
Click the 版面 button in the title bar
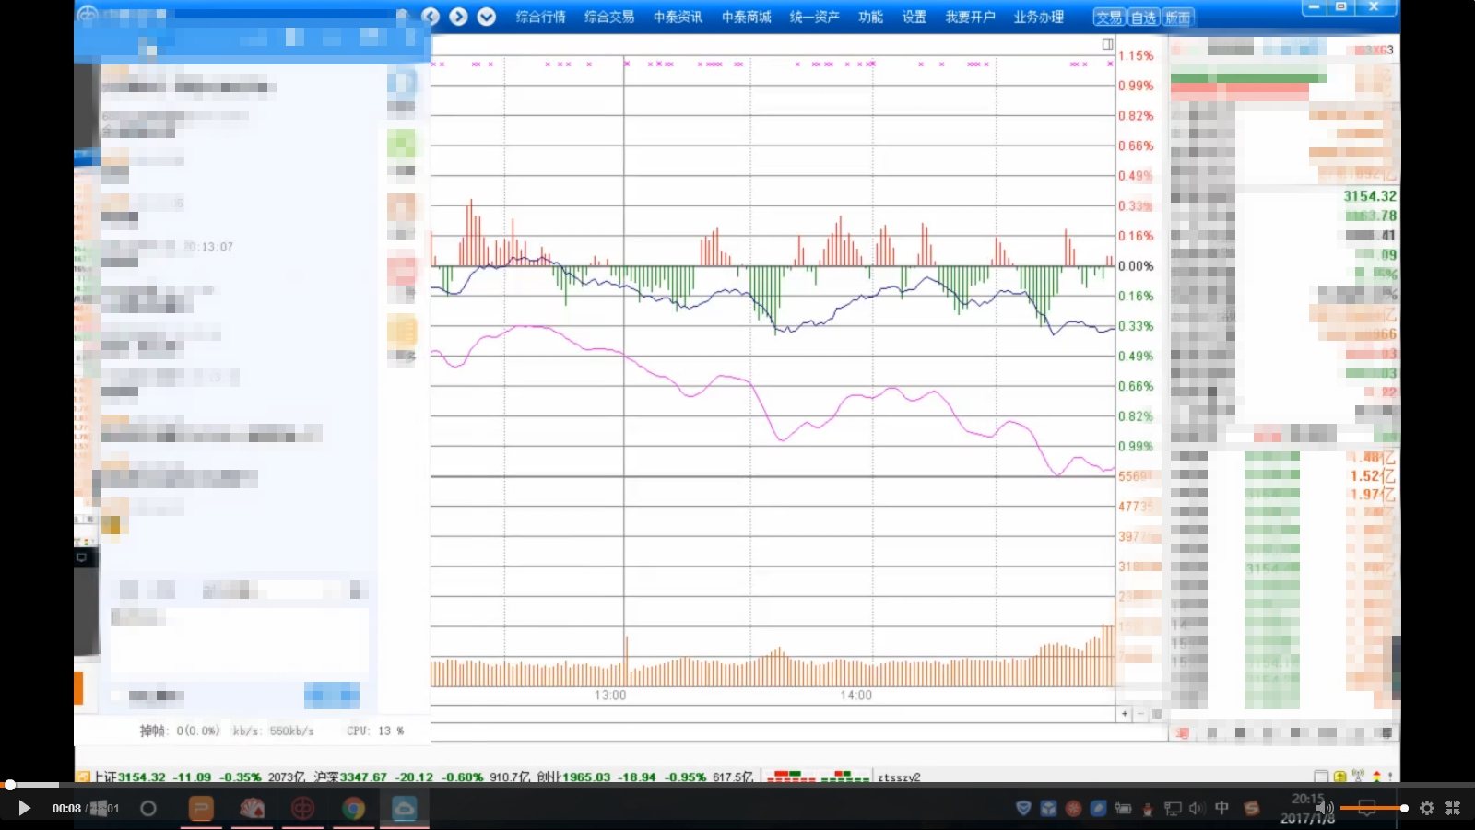(x=1177, y=18)
